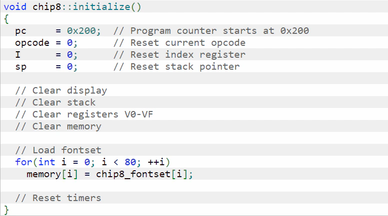Click the void keyword in function signature
Screen dimensions: 388x216
(15, 6)
